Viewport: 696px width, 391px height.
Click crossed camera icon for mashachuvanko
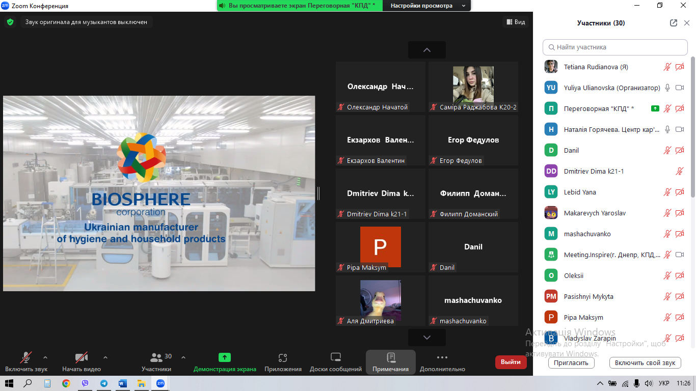pyautogui.click(x=680, y=234)
